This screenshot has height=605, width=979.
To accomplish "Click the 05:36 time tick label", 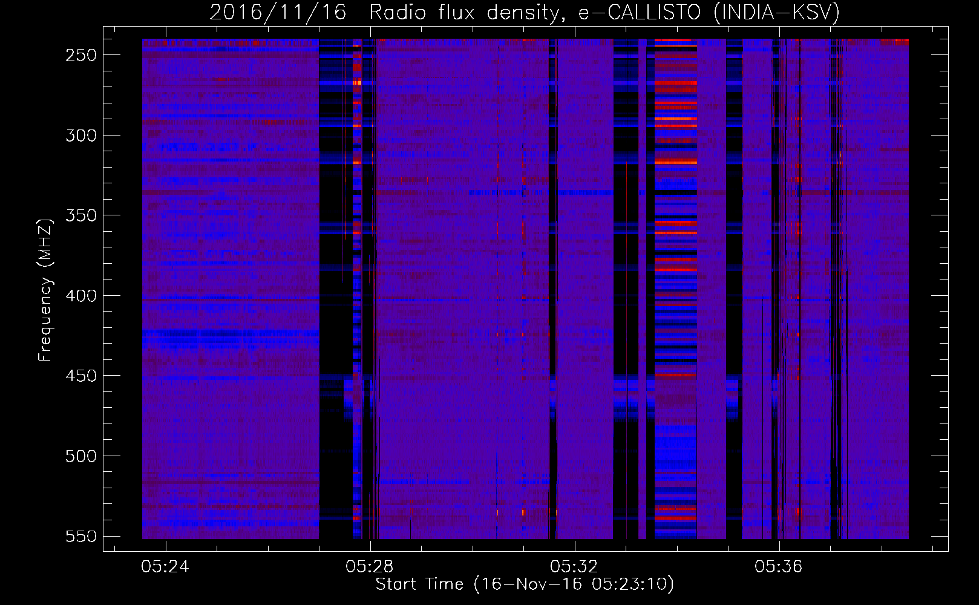I will click(779, 567).
